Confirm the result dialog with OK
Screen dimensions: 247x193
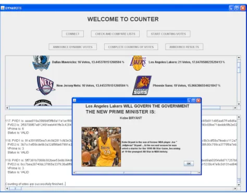tap(189, 163)
